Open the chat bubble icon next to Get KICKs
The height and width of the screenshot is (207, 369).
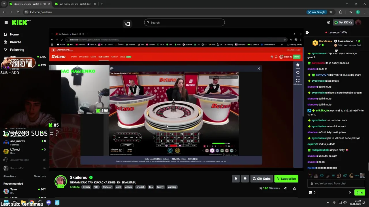[329, 22]
